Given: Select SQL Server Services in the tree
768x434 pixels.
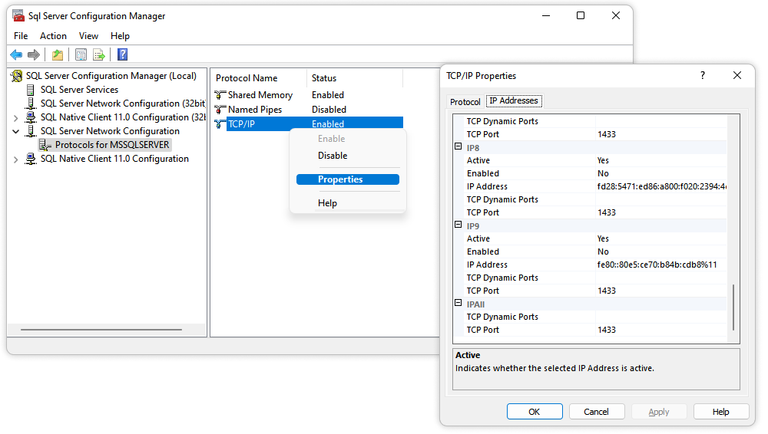Looking at the screenshot, I should [79, 90].
